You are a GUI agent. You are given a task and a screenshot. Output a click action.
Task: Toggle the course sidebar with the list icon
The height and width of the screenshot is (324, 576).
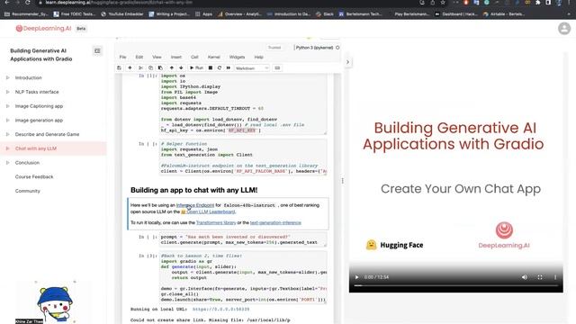[97, 50]
